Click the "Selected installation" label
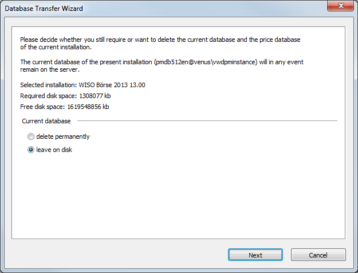 click(48, 85)
